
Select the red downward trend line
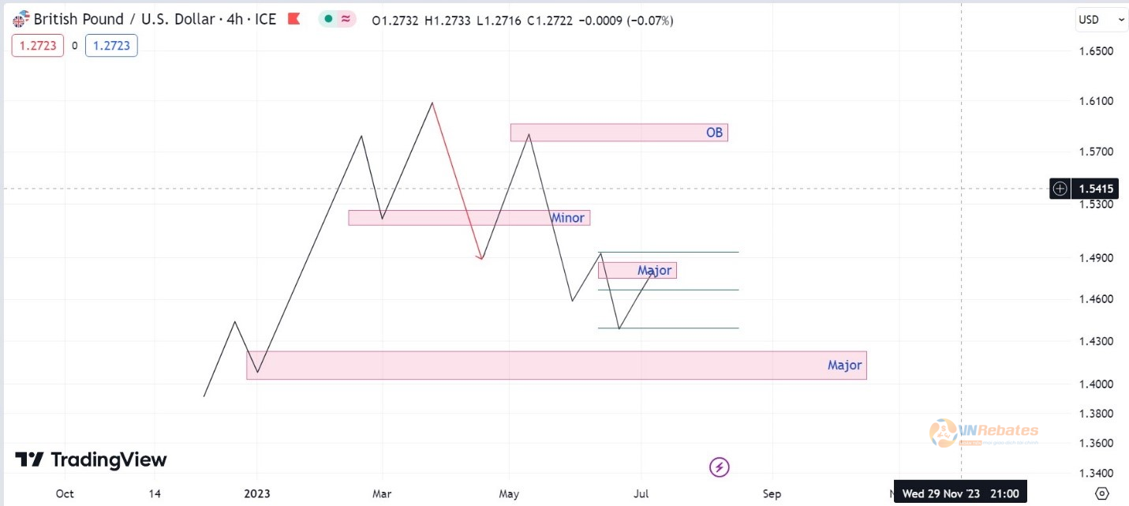(456, 181)
